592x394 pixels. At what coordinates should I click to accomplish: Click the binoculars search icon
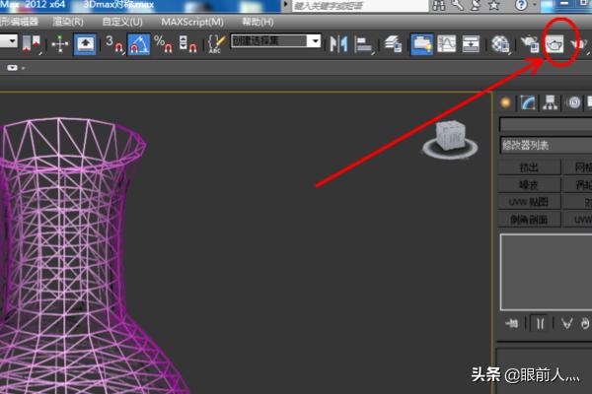pos(439,5)
